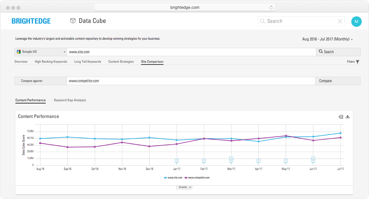Screen dimensions: 369x199
Task: Clear the search field with the X icon
Action: coord(340,21)
